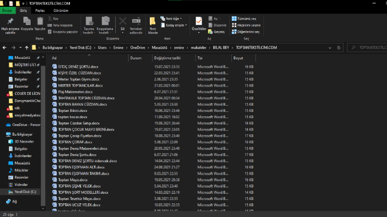Deselect everything with Hiçbirini seçme
The height and width of the screenshot is (217, 387).
pos(246,25)
